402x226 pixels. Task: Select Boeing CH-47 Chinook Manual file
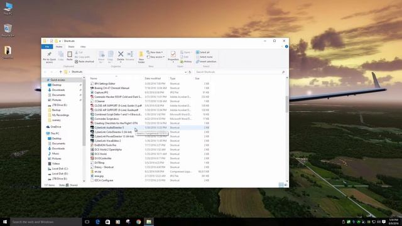(x=112, y=88)
